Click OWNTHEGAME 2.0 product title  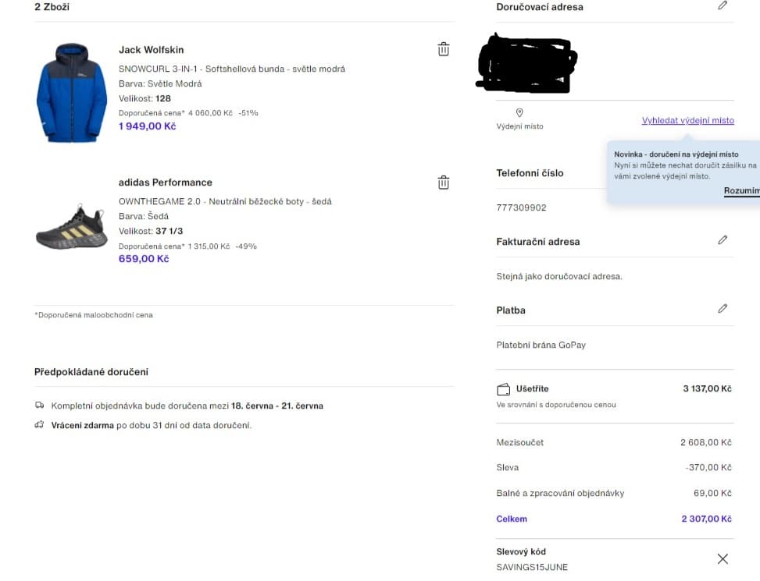pos(225,201)
